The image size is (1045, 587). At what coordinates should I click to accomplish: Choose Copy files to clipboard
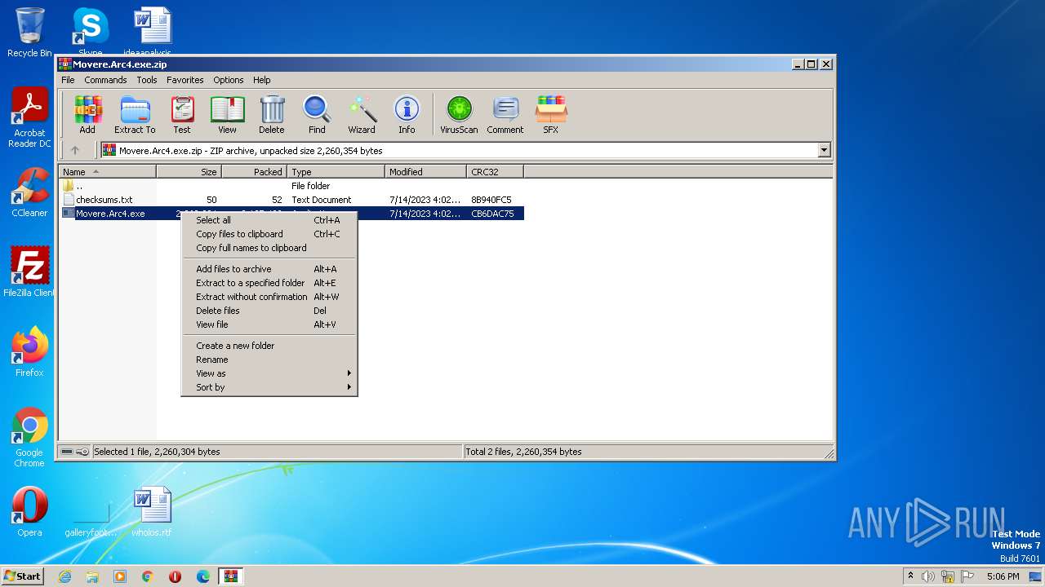tap(269, 234)
